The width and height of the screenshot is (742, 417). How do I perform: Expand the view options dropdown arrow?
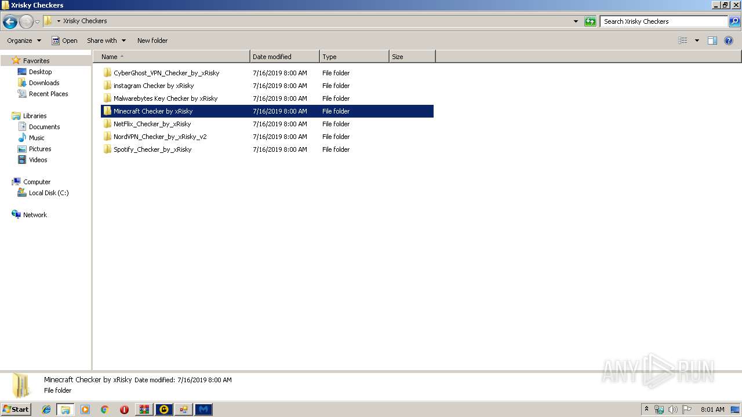697,41
